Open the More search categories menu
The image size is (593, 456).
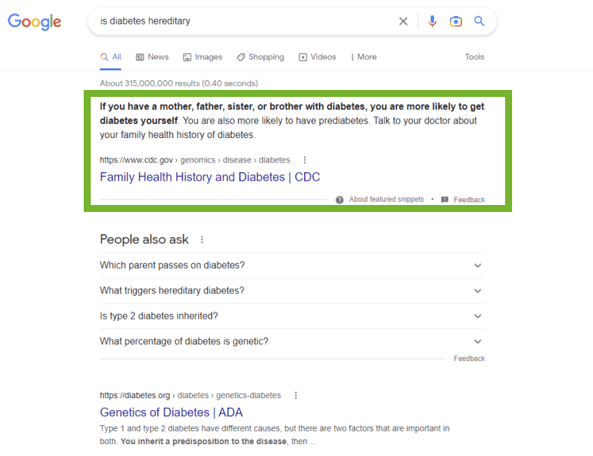click(363, 56)
